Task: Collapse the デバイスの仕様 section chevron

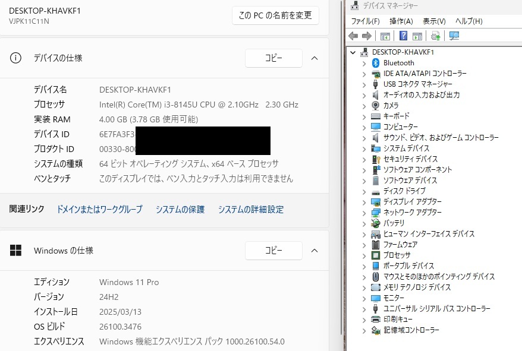Action: pos(315,58)
